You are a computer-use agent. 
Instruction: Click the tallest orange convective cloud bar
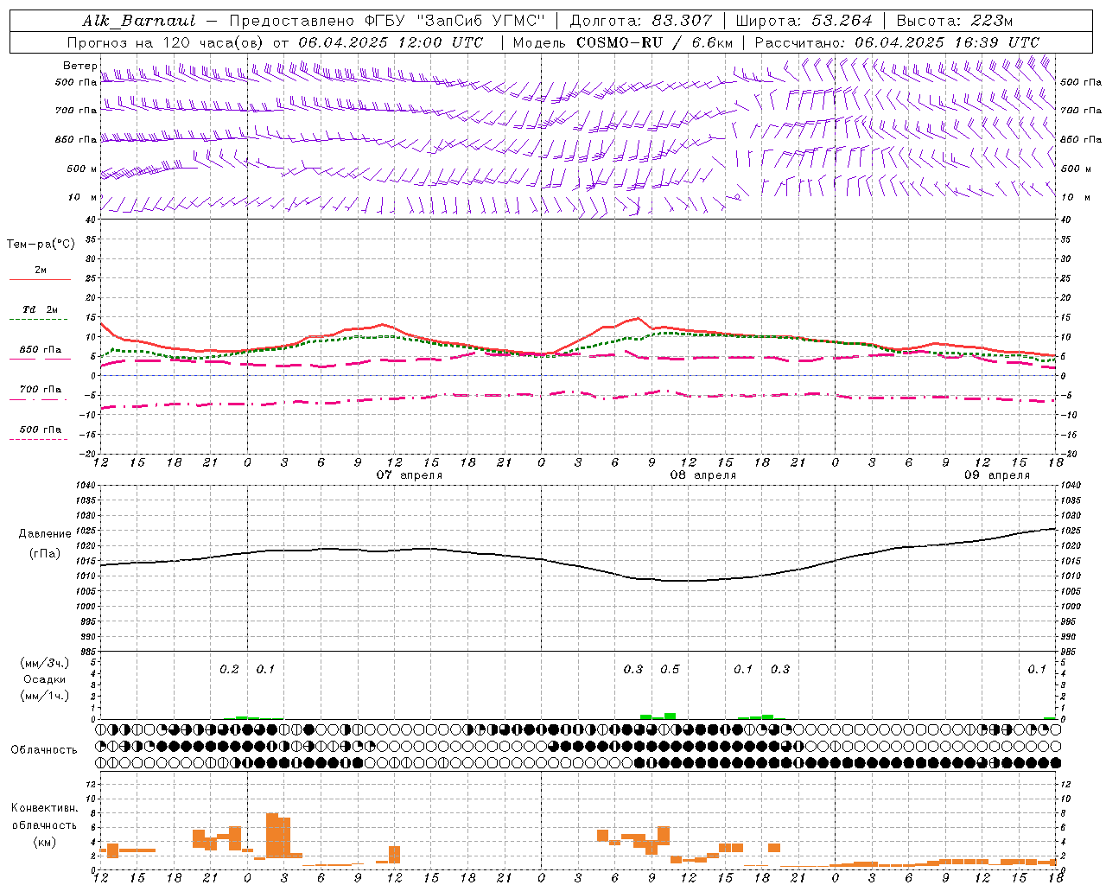click(x=272, y=835)
